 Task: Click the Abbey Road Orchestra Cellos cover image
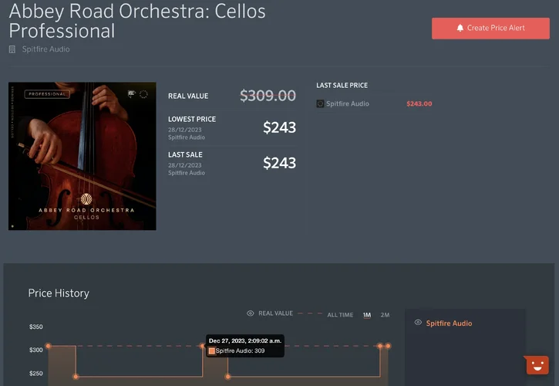pos(83,156)
